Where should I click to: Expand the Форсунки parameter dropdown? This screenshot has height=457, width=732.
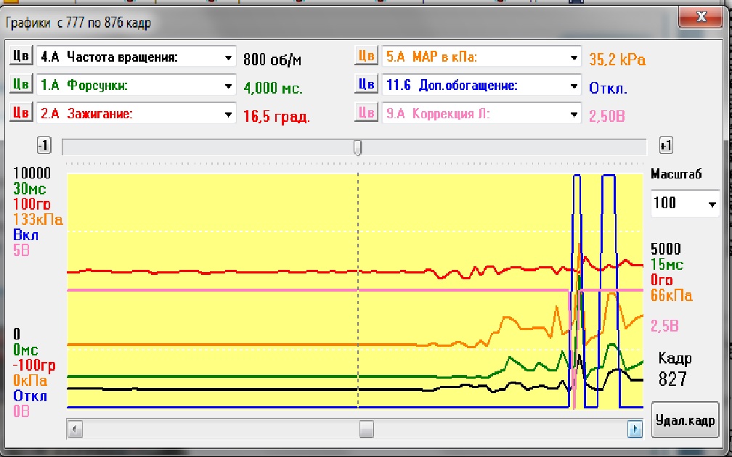(x=229, y=86)
